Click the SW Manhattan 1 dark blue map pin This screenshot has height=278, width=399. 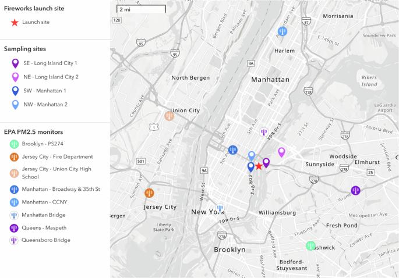(x=251, y=167)
